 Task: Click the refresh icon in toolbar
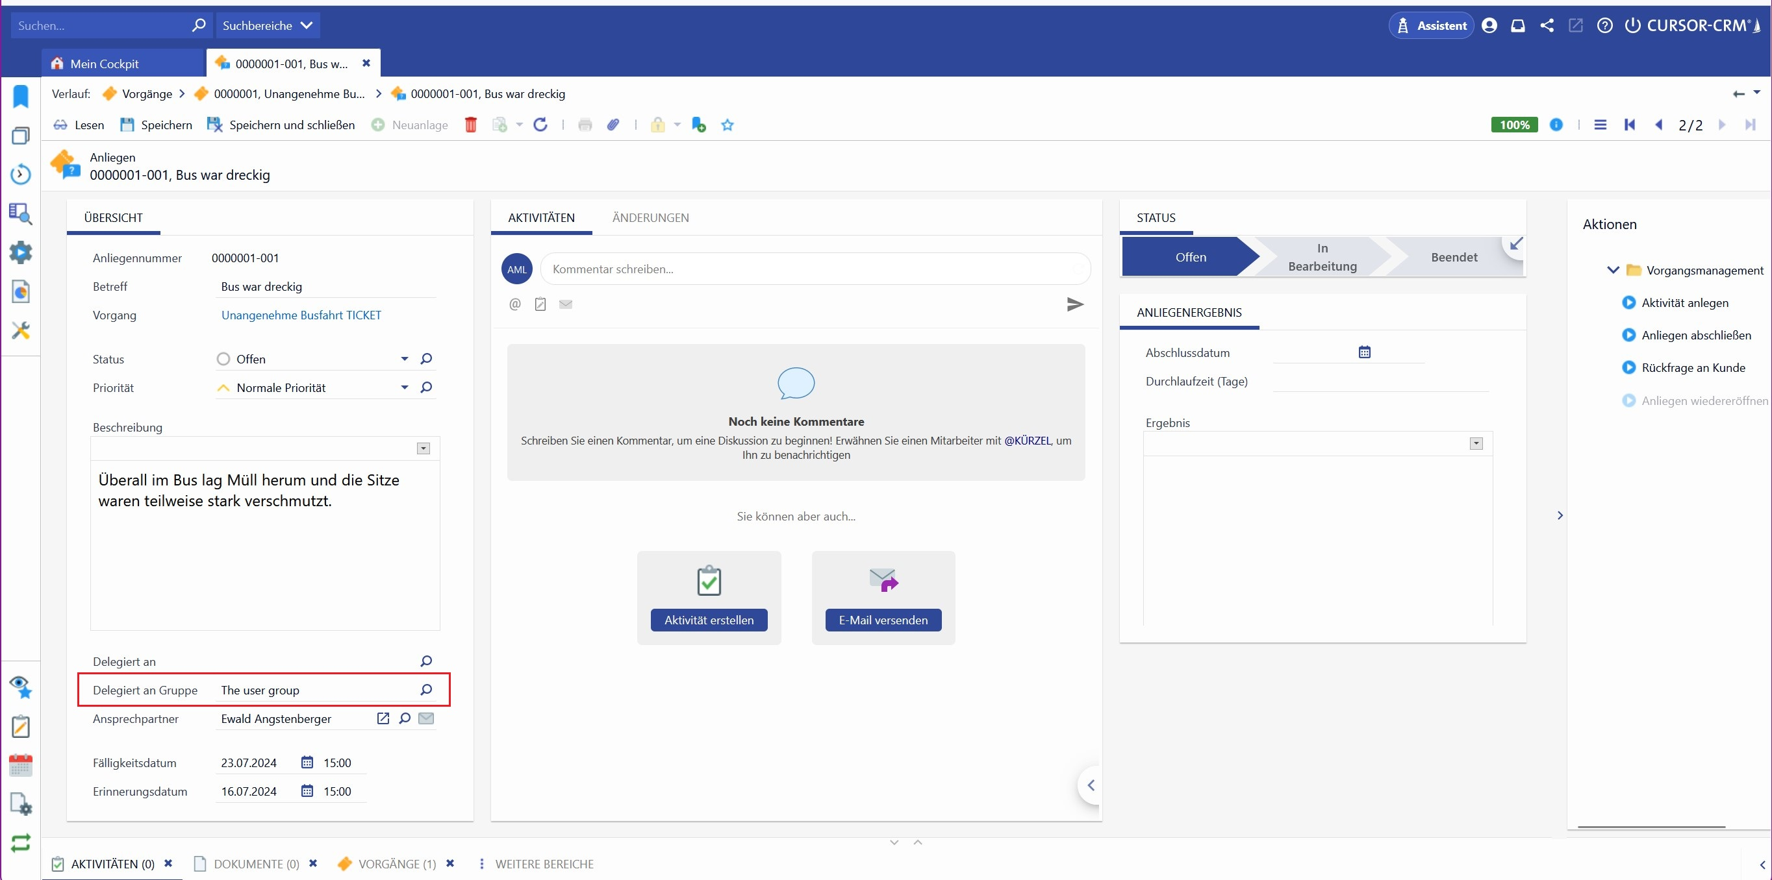(540, 125)
